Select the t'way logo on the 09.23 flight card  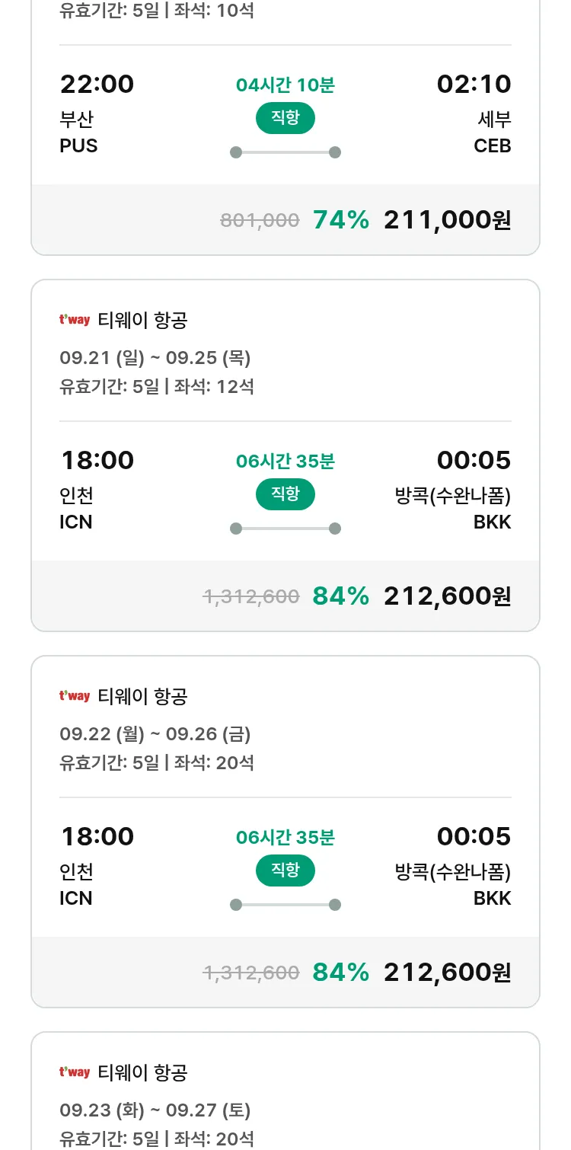75,1072
